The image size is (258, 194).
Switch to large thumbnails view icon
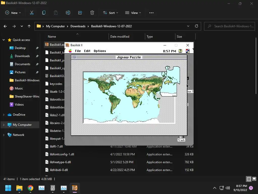pyautogui.click(x=254, y=179)
